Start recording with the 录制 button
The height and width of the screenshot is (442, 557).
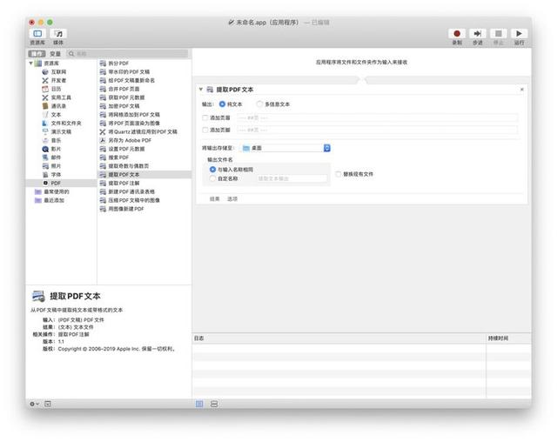coord(457,34)
